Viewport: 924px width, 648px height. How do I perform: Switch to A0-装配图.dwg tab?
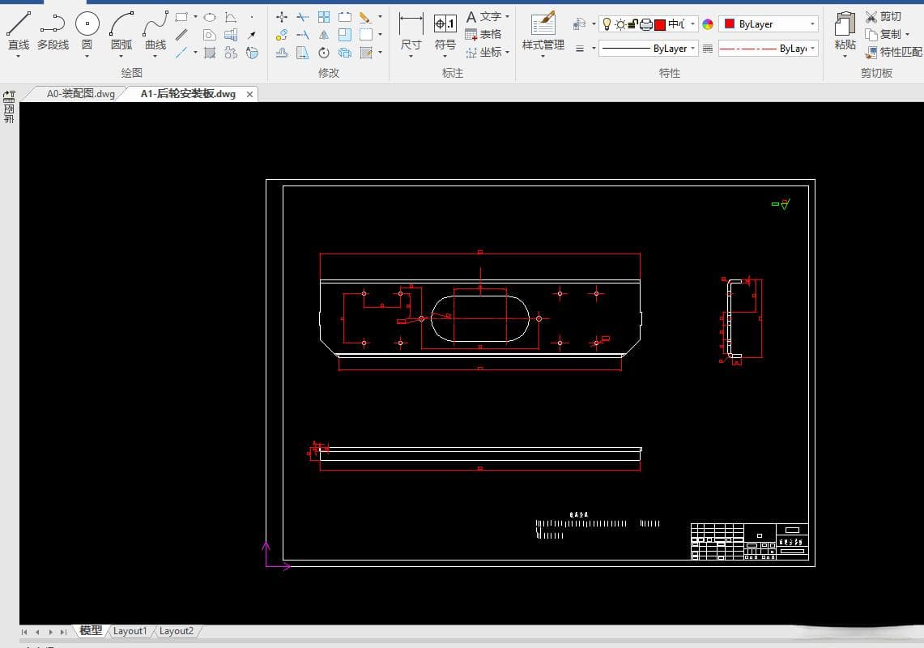coord(81,94)
